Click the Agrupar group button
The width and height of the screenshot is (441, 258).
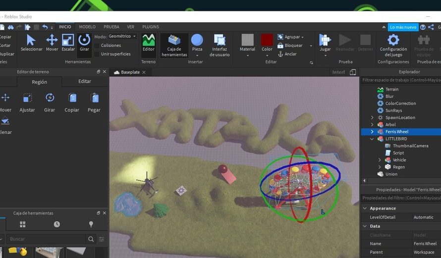coord(289,37)
